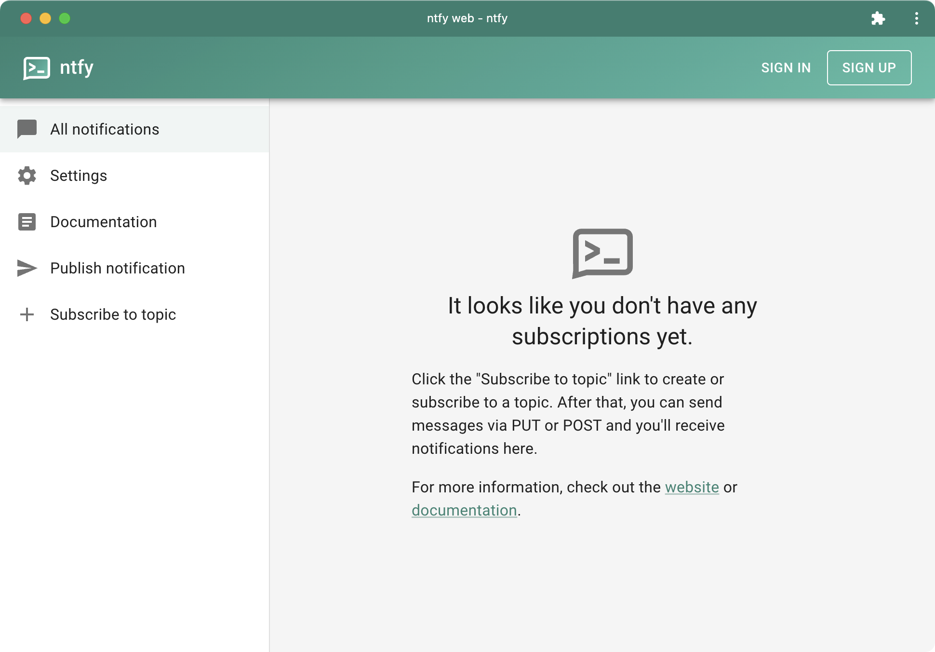Click the Documentation page icon
935x652 pixels.
[27, 222]
